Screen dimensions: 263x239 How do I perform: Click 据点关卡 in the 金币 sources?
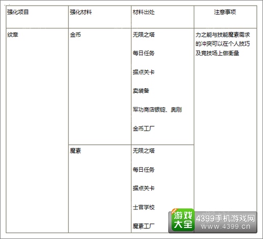(144, 72)
